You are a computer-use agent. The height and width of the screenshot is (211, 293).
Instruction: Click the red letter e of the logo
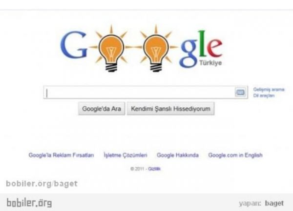click(x=214, y=47)
